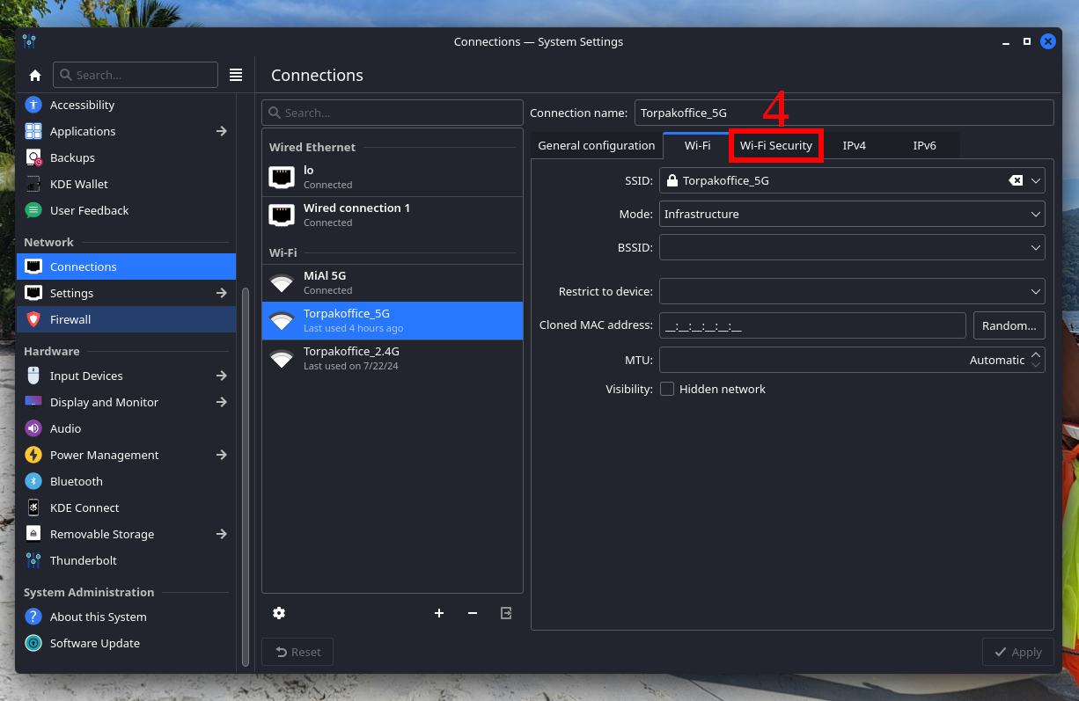Viewport: 1079px width, 701px height.
Task: Click the export connection icon
Action: click(x=506, y=613)
